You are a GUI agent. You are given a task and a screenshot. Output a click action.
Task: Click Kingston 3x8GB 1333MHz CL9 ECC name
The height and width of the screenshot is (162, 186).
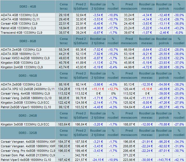(25, 124)
